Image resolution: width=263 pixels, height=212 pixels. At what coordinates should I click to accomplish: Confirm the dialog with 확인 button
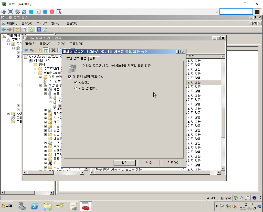[x=124, y=163]
